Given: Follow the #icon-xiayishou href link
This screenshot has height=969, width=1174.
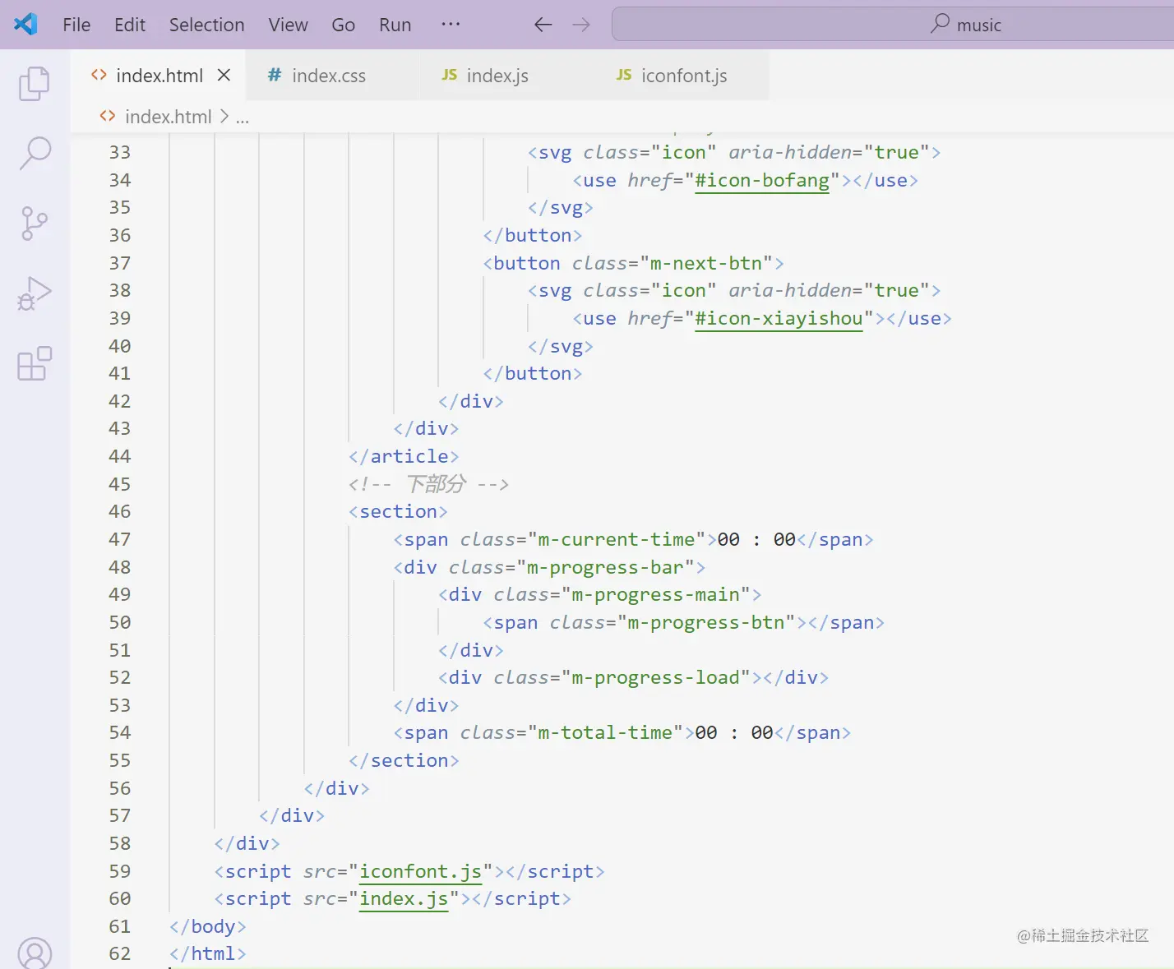Looking at the screenshot, I should tap(779, 318).
